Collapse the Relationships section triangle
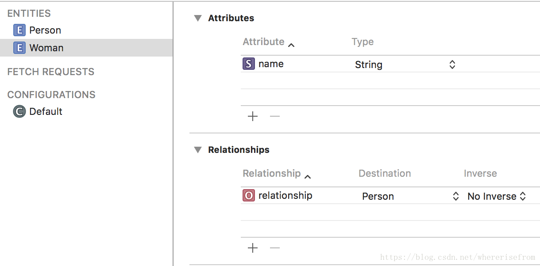Screen dimensions: 540x266 tap(197, 150)
